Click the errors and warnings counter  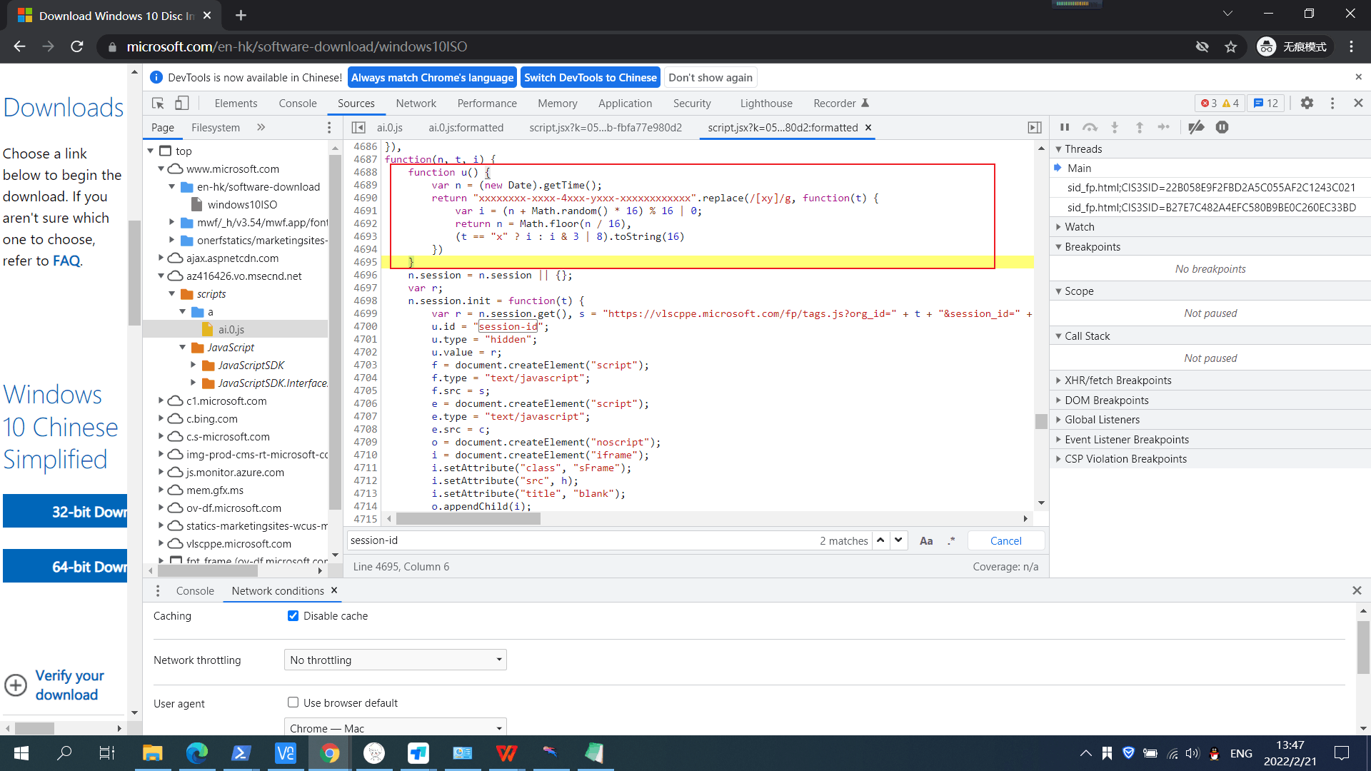tap(1220, 104)
